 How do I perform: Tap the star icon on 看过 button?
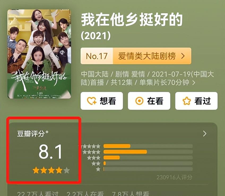pyautogui.click(x=187, y=101)
